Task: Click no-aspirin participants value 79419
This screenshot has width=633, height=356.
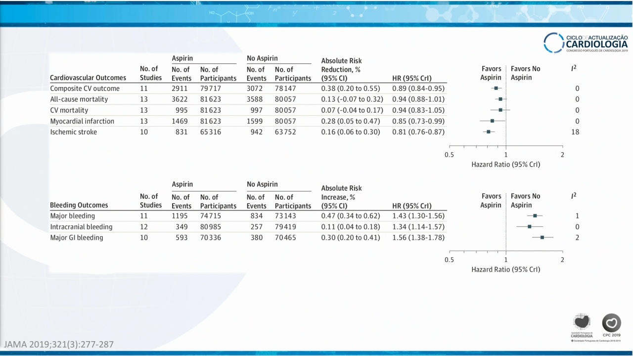Action: [x=285, y=227]
